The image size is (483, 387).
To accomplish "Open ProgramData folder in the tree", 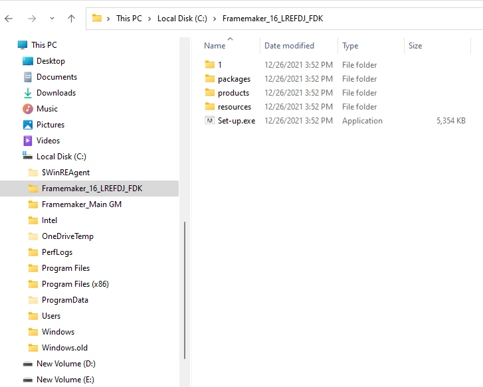I will tap(64, 300).
